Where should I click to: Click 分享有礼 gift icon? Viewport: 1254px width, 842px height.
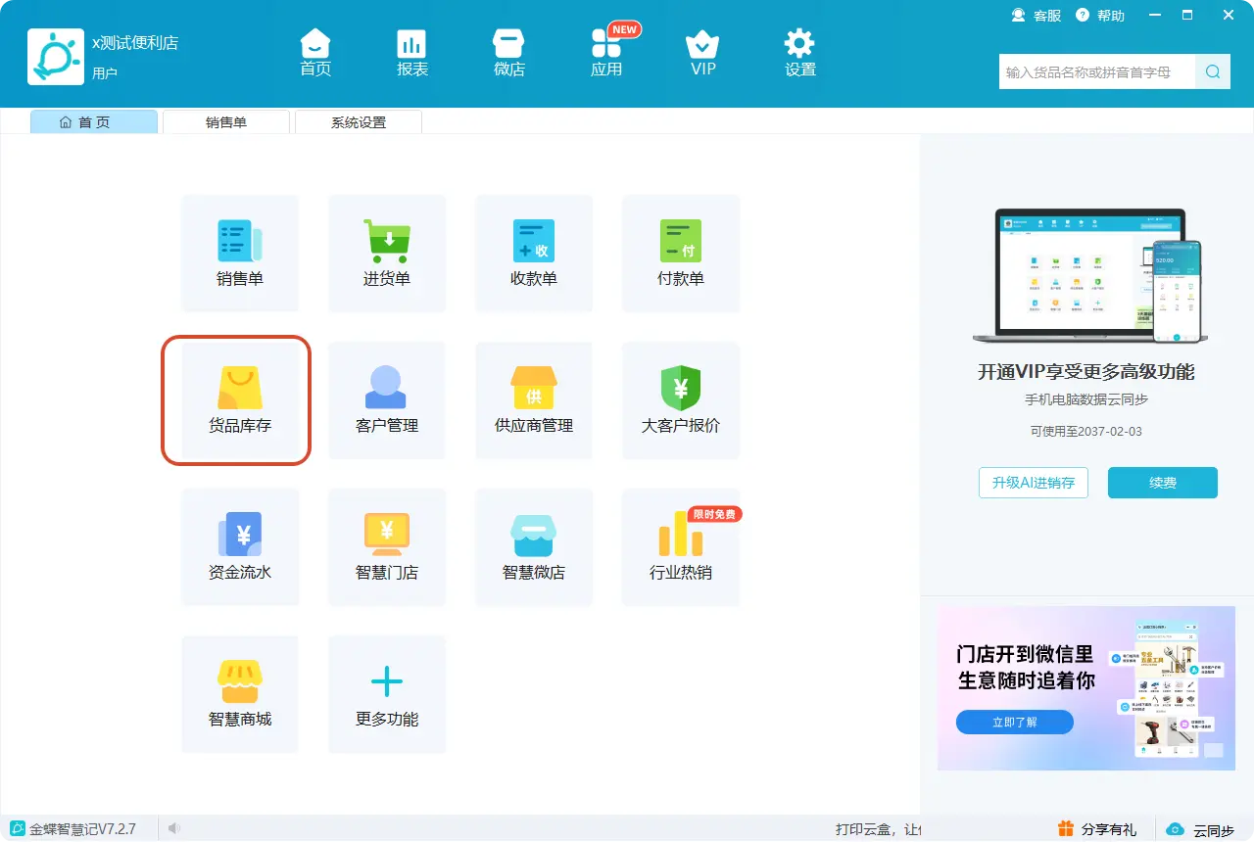pyautogui.click(x=1066, y=828)
